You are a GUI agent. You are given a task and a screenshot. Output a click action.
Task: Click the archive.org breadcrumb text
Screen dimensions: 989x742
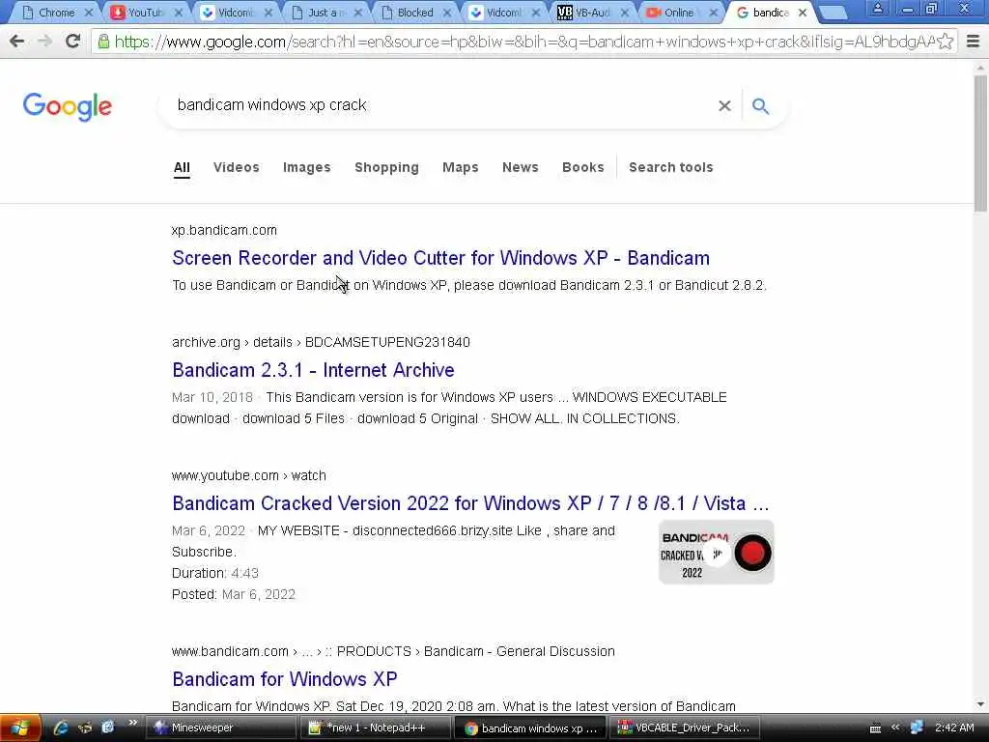coord(321,343)
